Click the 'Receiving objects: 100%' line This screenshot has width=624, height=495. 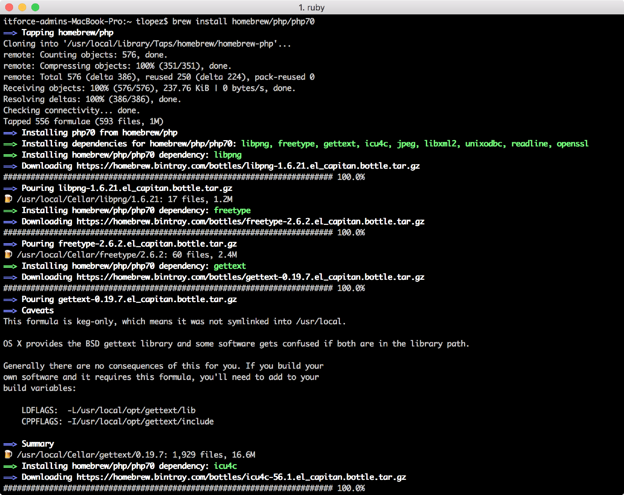149,88
